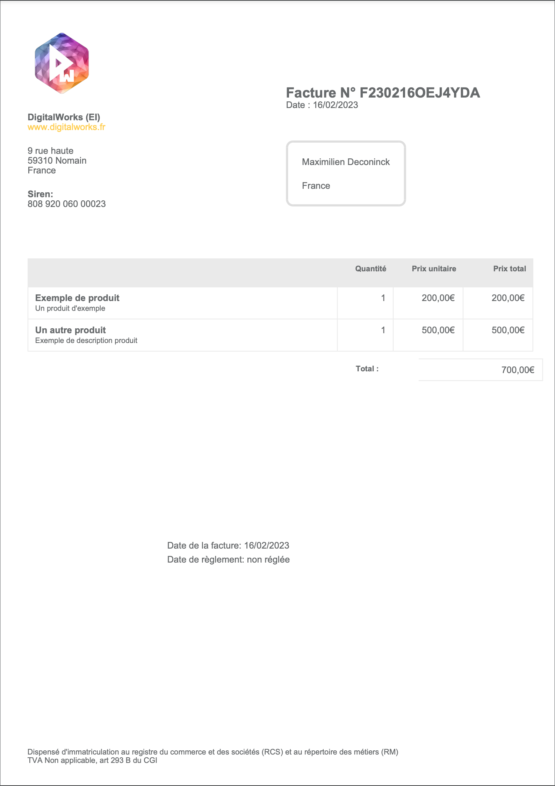Click the 59310 Nomain address line
Viewport: 555px width, 786px height.
(57, 160)
